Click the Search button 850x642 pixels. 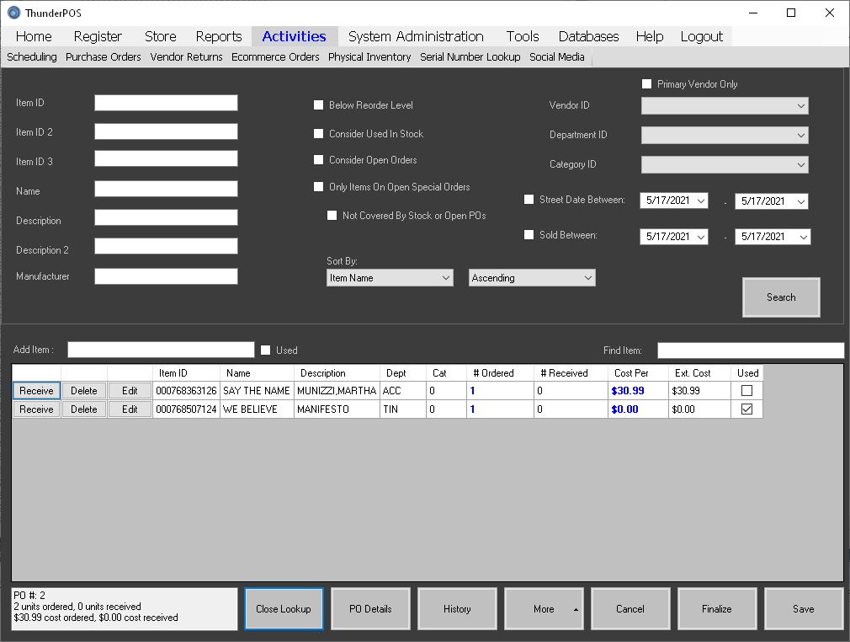click(x=781, y=297)
